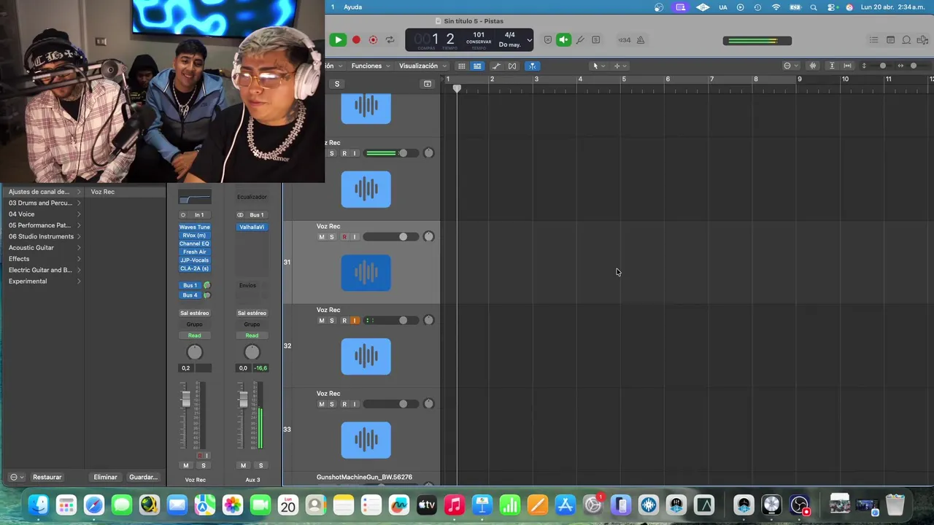This screenshot has height=525, width=934.
Task: Mute the Aux 3 channel strip
Action: [243, 465]
